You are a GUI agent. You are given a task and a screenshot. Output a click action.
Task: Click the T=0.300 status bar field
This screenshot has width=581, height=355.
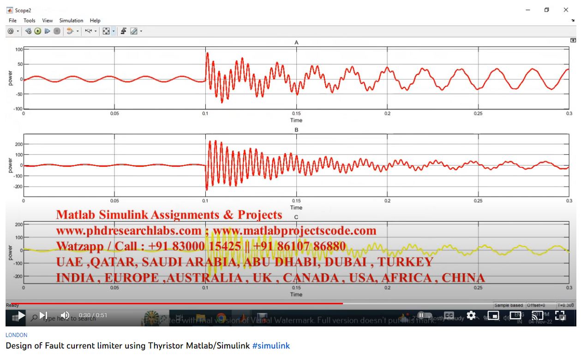click(x=566, y=305)
